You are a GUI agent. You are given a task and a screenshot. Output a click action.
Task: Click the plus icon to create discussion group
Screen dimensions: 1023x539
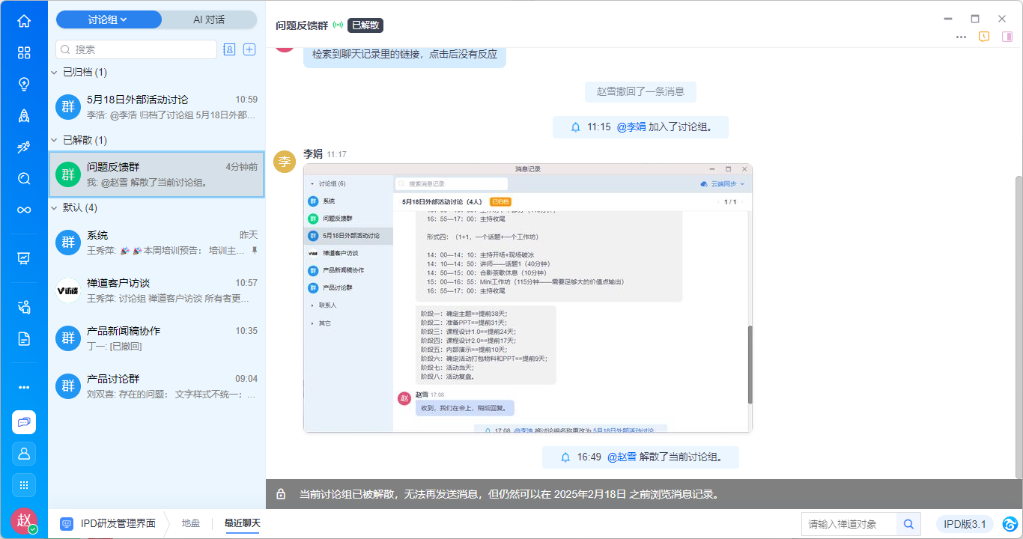pyautogui.click(x=250, y=49)
